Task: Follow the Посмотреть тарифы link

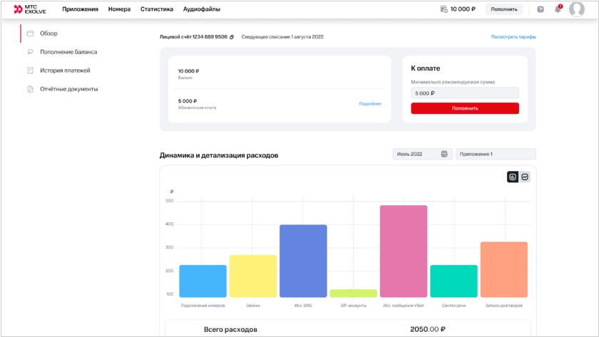Action: coord(513,37)
